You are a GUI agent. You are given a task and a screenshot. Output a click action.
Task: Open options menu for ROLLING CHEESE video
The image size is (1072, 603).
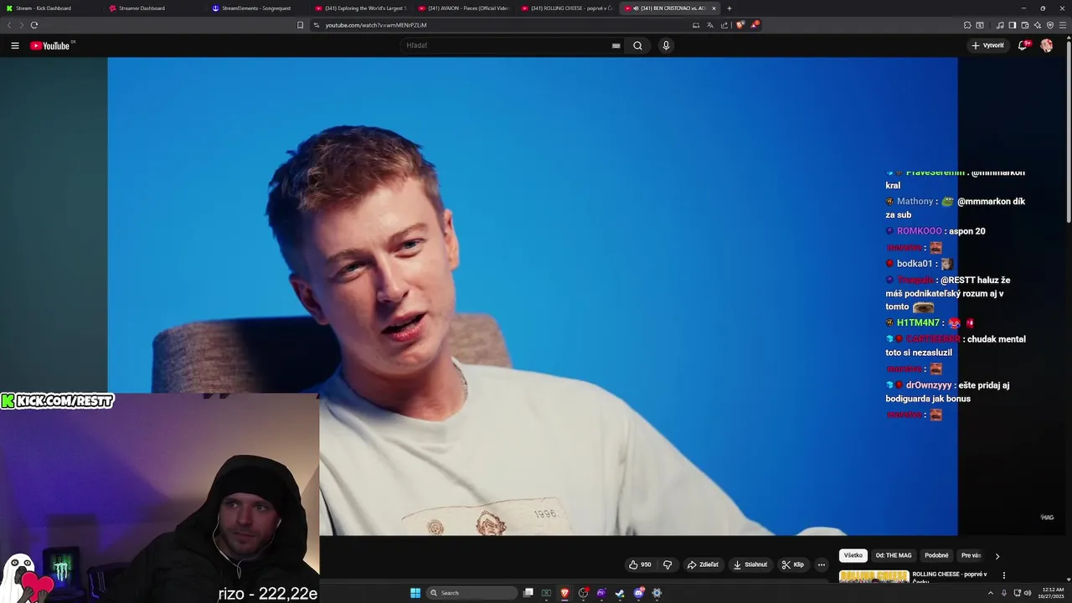1004,575
